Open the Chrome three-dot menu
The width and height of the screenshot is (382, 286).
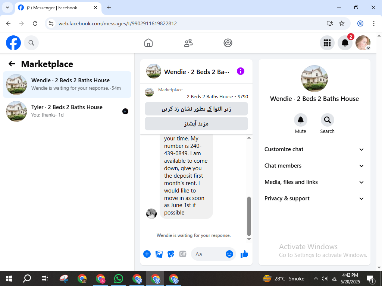tap(374, 23)
